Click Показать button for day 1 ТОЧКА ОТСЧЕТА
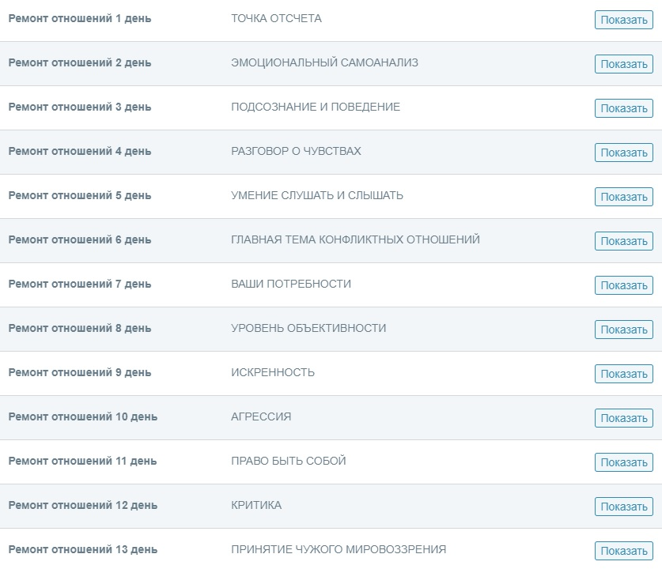The image size is (662, 569). point(623,20)
